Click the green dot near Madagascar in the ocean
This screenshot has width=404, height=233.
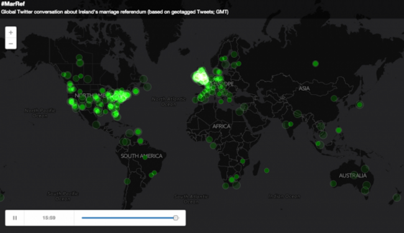(267, 170)
